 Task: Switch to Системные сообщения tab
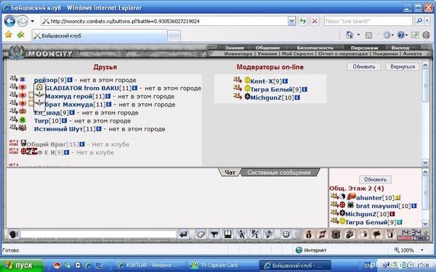tap(278, 173)
